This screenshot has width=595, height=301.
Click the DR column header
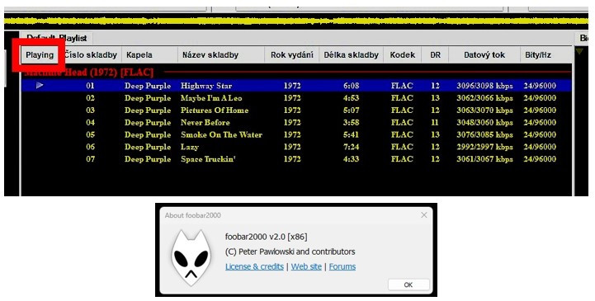pyautogui.click(x=435, y=55)
